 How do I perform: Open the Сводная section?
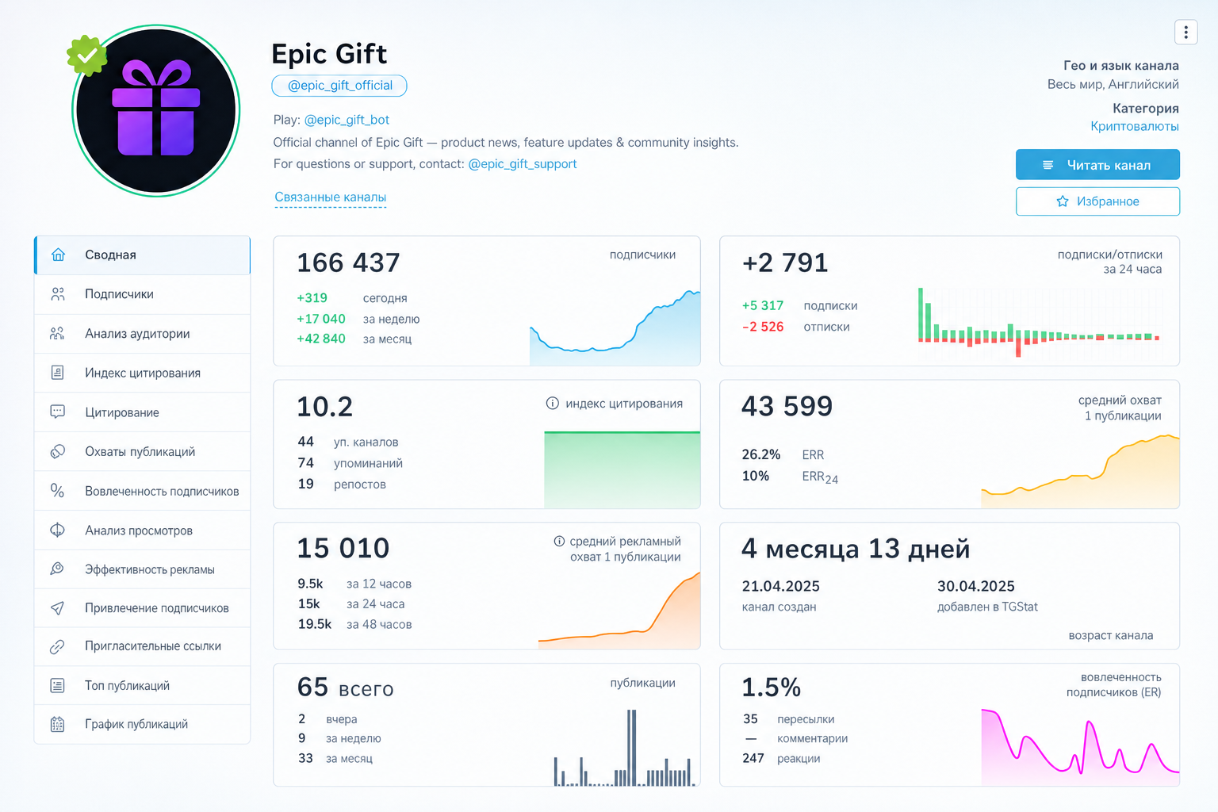tap(142, 255)
